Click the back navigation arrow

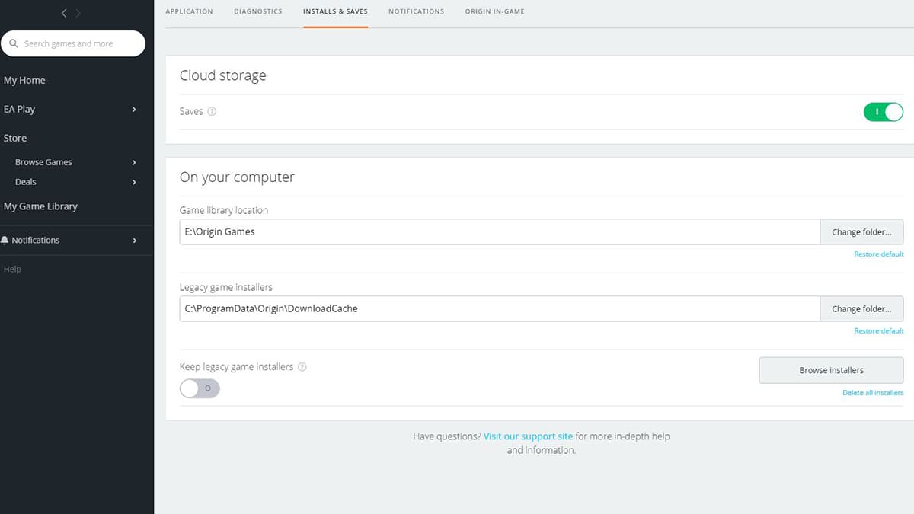click(63, 13)
